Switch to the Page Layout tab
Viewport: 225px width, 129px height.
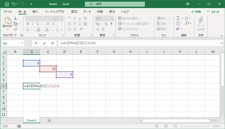click(x=55, y=12)
